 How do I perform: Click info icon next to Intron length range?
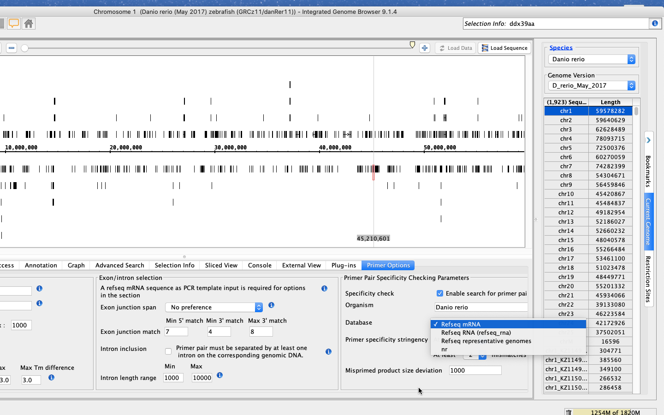coord(219,375)
